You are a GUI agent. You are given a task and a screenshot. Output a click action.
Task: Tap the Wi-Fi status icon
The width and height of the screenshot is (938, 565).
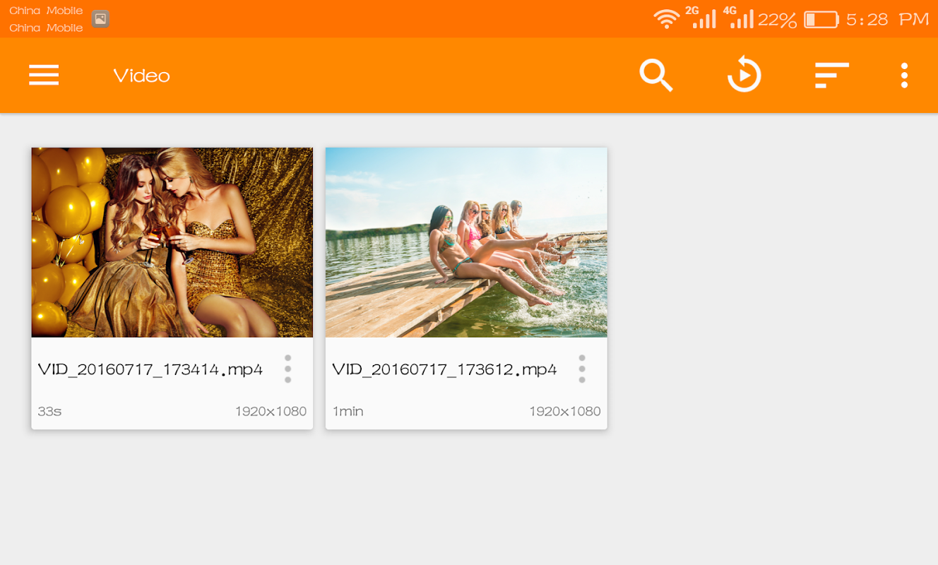666,19
